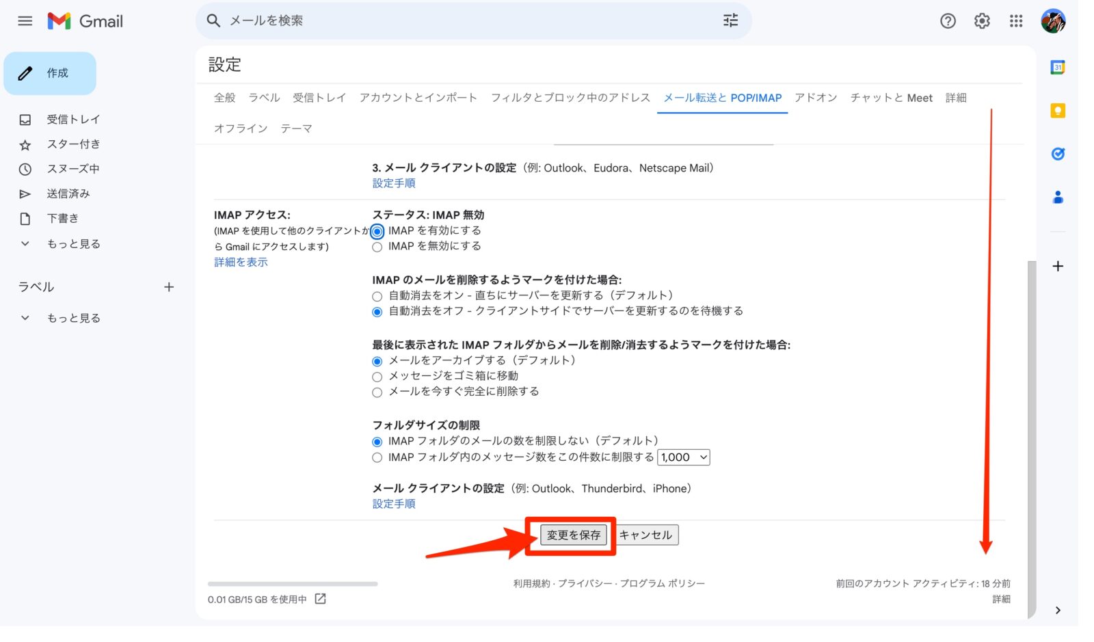Click the 変更を保存 button
The image size is (1094, 642).
click(573, 535)
